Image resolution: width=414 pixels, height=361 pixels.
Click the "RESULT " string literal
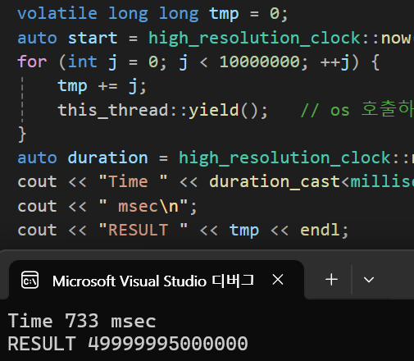[143, 230]
